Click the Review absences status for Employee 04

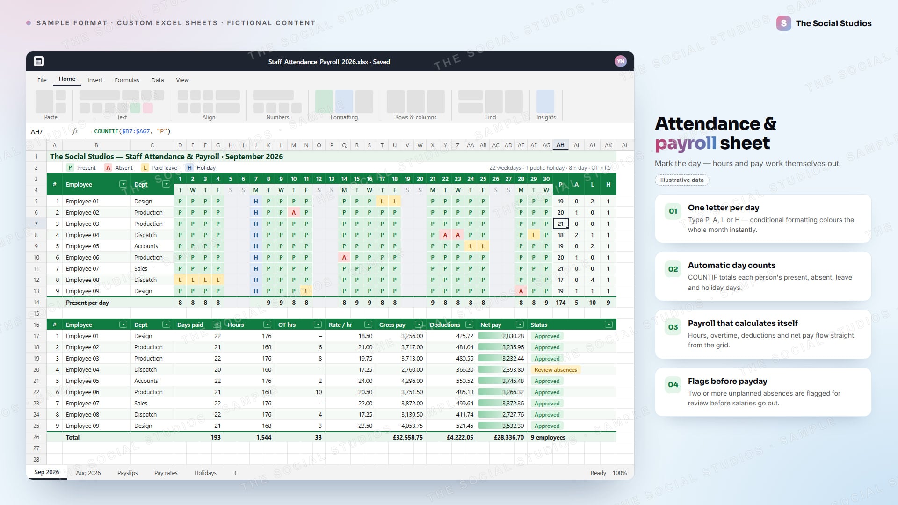tap(556, 370)
